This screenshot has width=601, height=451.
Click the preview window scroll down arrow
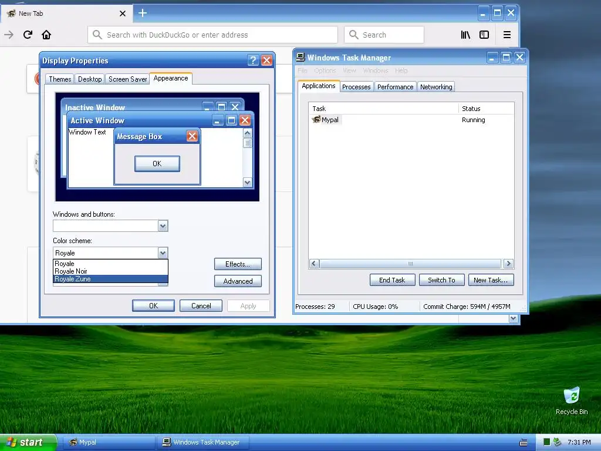coord(248,182)
